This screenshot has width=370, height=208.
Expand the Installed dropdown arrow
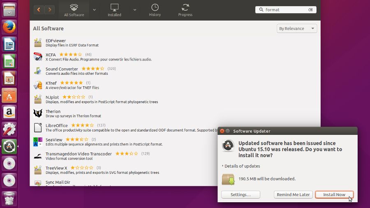click(x=135, y=10)
